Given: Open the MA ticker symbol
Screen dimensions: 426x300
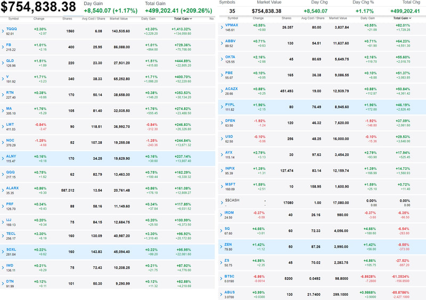Looking at the screenshot, I should pyautogui.click(x=9, y=108).
